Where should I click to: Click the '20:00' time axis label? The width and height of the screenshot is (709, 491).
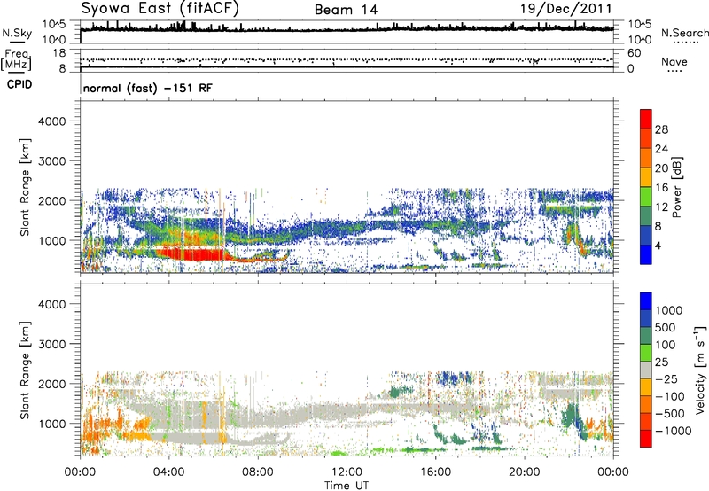point(524,472)
